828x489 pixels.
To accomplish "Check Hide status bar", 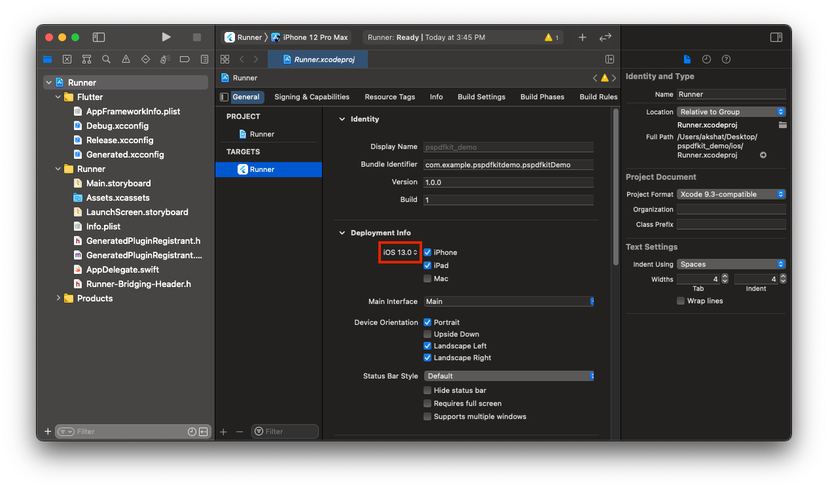I will click(x=427, y=390).
